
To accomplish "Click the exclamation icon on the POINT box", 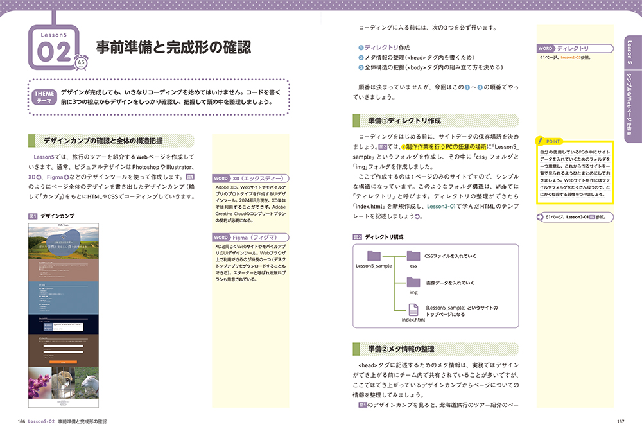I will pos(540,141).
